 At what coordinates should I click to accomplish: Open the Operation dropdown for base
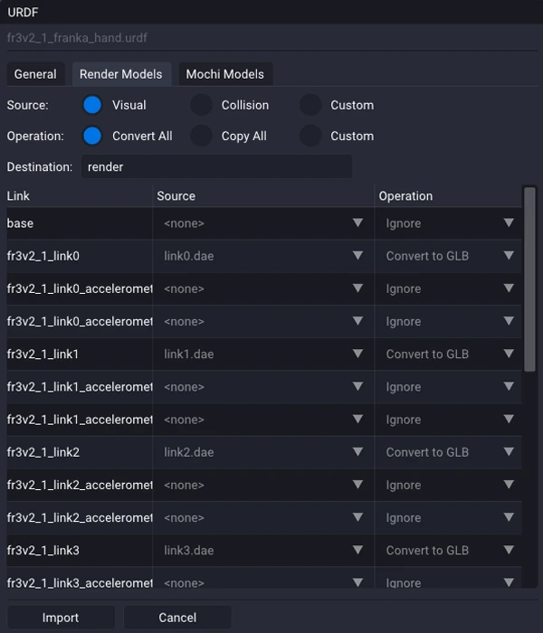[449, 223]
